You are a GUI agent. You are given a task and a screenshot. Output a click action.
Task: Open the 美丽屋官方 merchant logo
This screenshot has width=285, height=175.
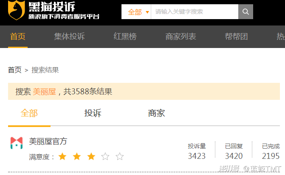[x=17, y=143]
